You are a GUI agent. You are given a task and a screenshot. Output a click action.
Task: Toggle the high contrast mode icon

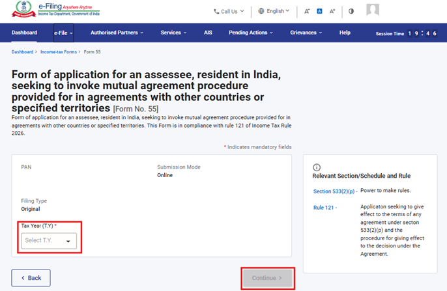point(351,11)
